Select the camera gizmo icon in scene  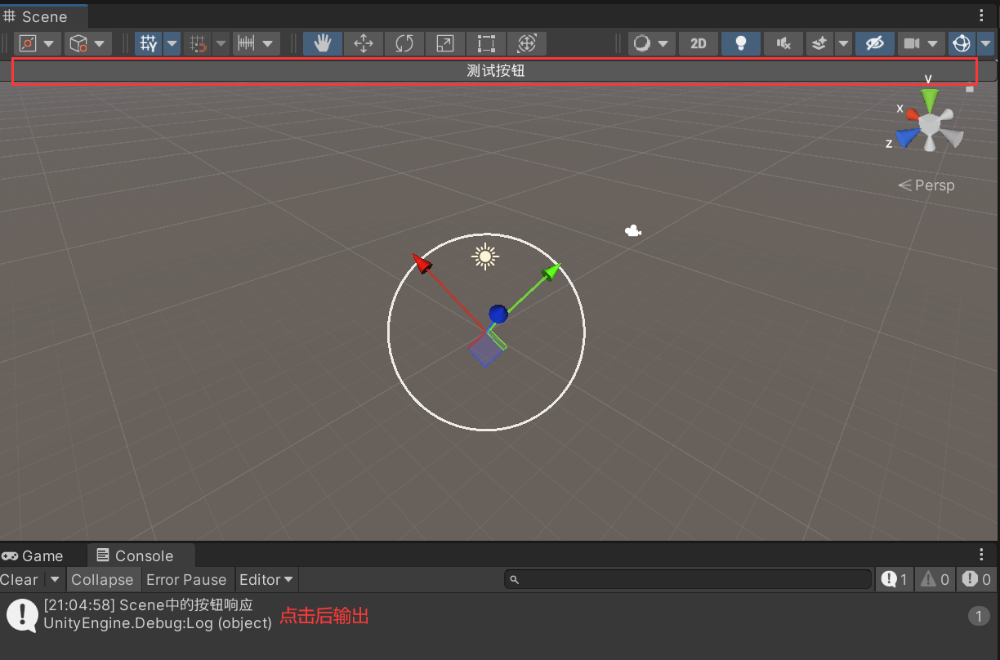point(632,231)
